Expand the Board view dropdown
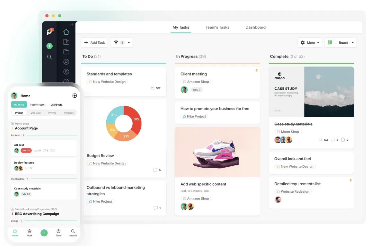370x246 pixels. tap(346, 43)
